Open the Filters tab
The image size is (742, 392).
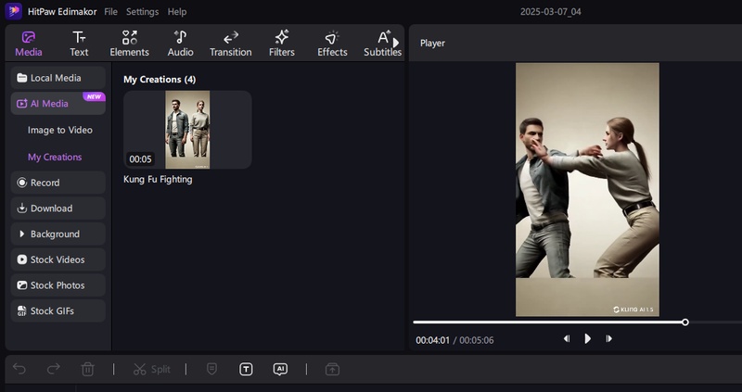(x=281, y=43)
